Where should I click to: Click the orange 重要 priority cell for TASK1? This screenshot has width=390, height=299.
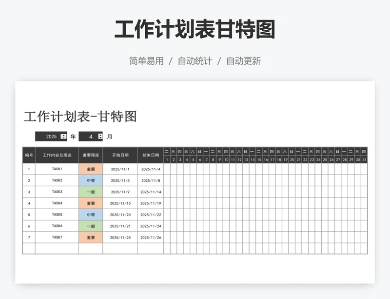click(91, 168)
